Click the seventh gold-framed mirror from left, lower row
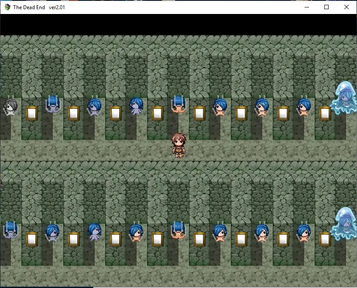 coord(283,239)
